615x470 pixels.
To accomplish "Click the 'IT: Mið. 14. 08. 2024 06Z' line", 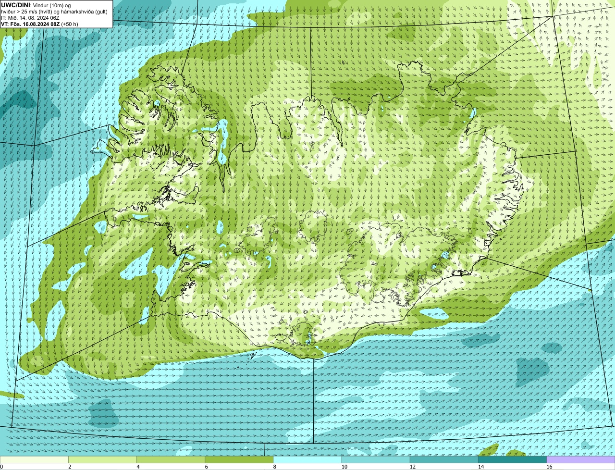I will click(x=30, y=18).
